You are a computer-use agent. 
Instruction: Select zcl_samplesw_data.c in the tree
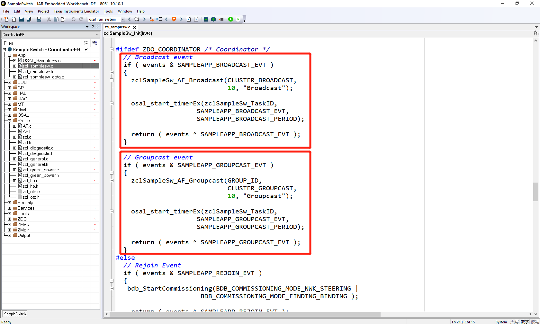[x=43, y=77]
